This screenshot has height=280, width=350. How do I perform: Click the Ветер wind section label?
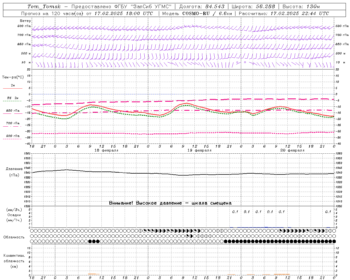click(x=25, y=21)
